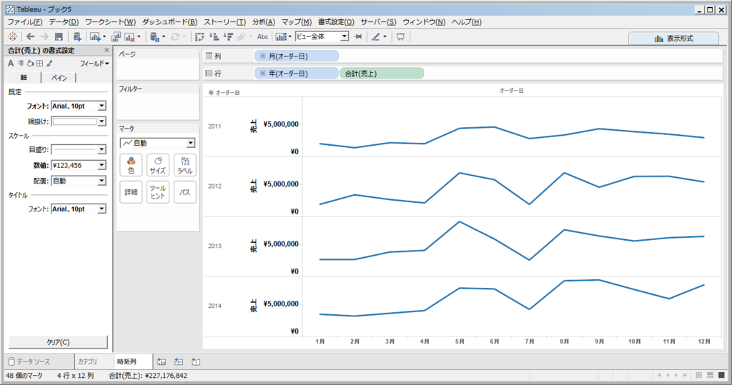
Task: Click the fix axes pin icon
Action: [x=358, y=36]
